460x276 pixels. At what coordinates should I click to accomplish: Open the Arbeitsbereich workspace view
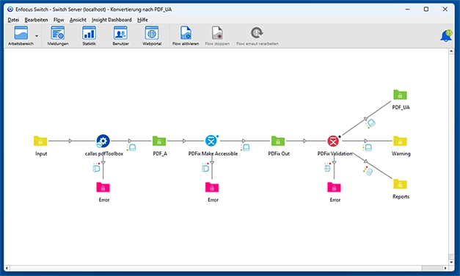(x=21, y=35)
